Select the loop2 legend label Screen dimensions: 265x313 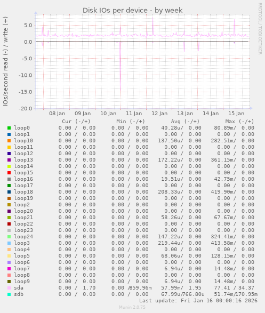click(x=22, y=205)
